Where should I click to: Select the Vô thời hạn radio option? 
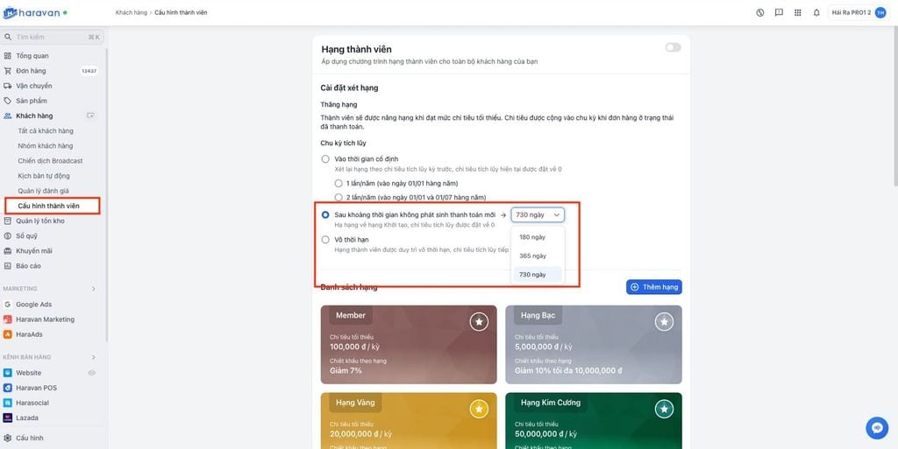tap(325, 238)
